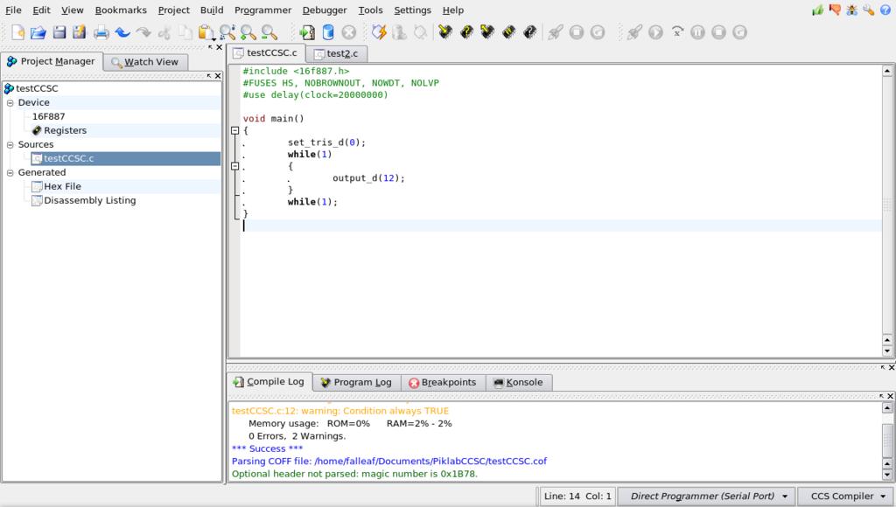Screen dimensions: 896x507
Task: Click the Open File folder icon
Action: [x=38, y=32]
